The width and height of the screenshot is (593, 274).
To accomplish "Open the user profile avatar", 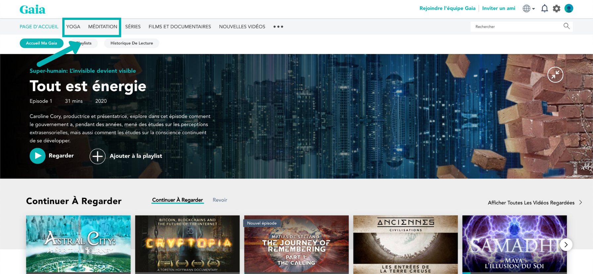I will [569, 8].
